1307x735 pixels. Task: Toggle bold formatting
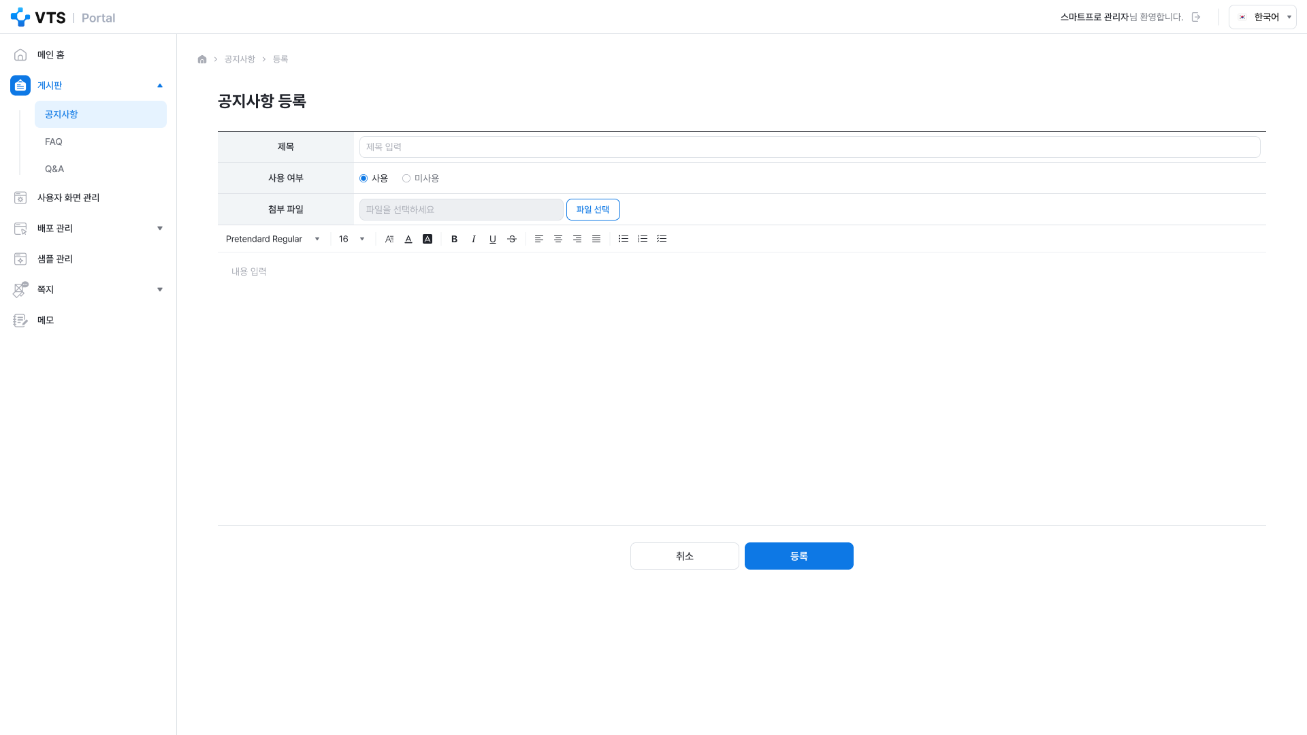click(455, 239)
